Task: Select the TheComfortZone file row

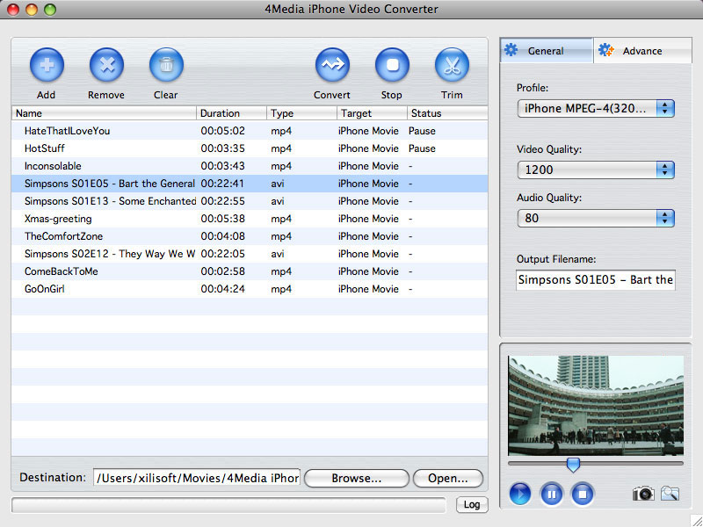Action: tap(250, 236)
